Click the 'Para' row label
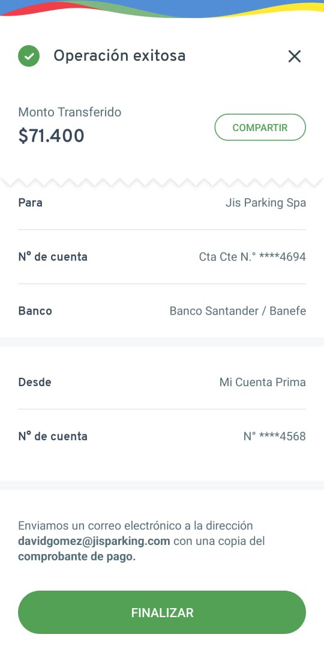 30,203
